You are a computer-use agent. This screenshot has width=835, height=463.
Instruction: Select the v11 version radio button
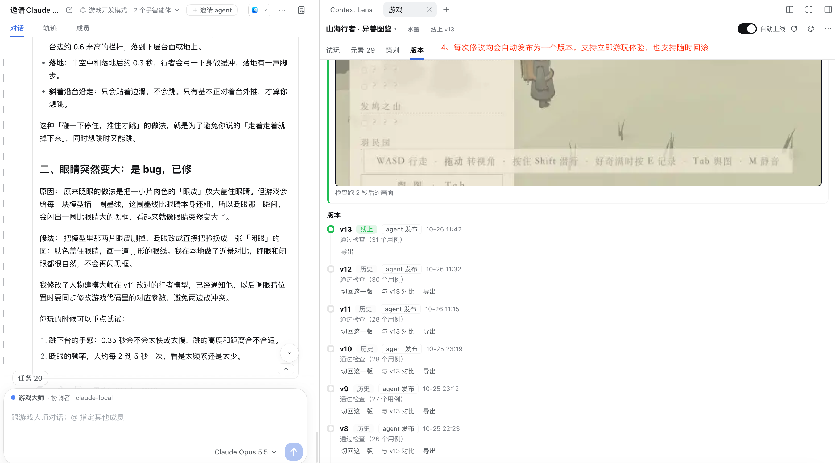point(331,309)
